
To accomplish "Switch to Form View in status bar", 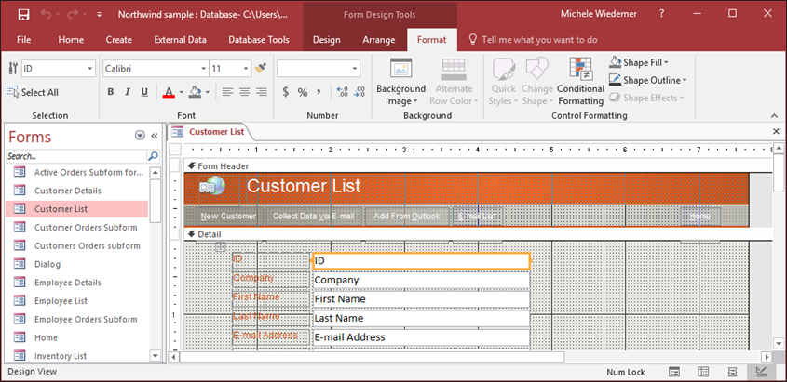I will pyautogui.click(x=674, y=372).
